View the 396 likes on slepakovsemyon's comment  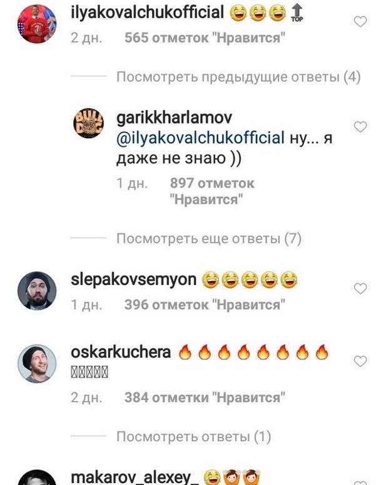pos(205,304)
